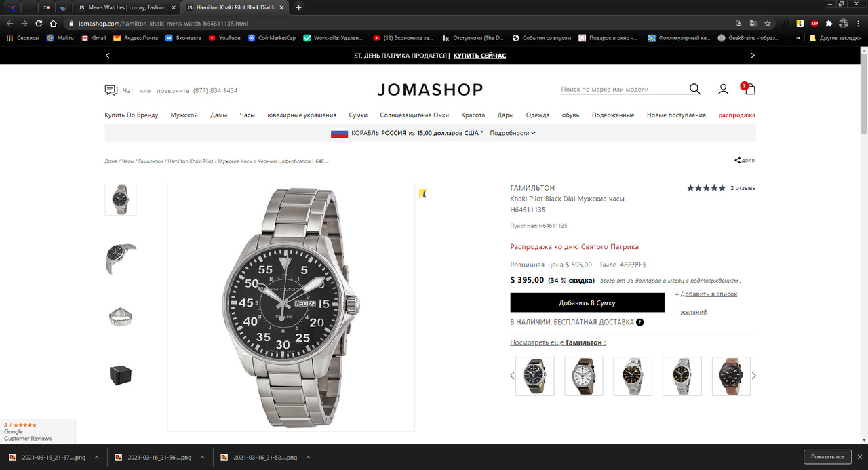Click the search by brand input field
868x470 pixels.
coord(624,90)
